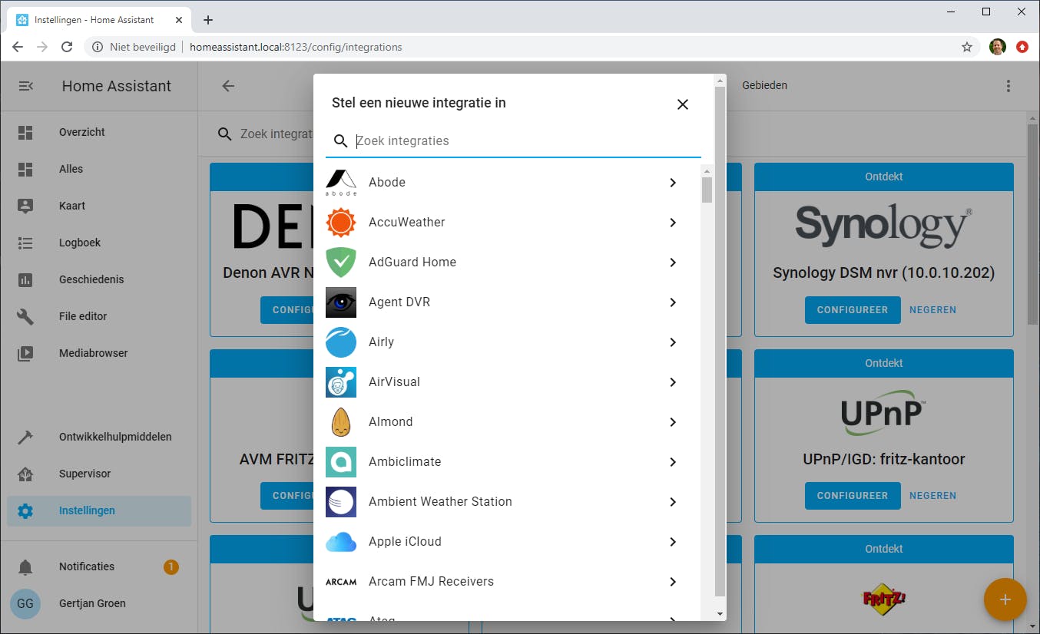Close the new integration dialog
The height and width of the screenshot is (634, 1040).
point(683,104)
